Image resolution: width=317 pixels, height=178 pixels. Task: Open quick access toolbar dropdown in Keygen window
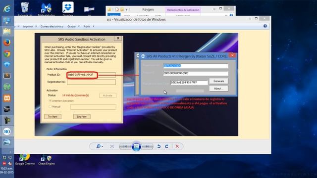click(126, 9)
